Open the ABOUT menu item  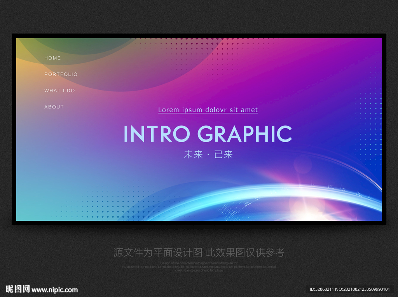point(54,107)
